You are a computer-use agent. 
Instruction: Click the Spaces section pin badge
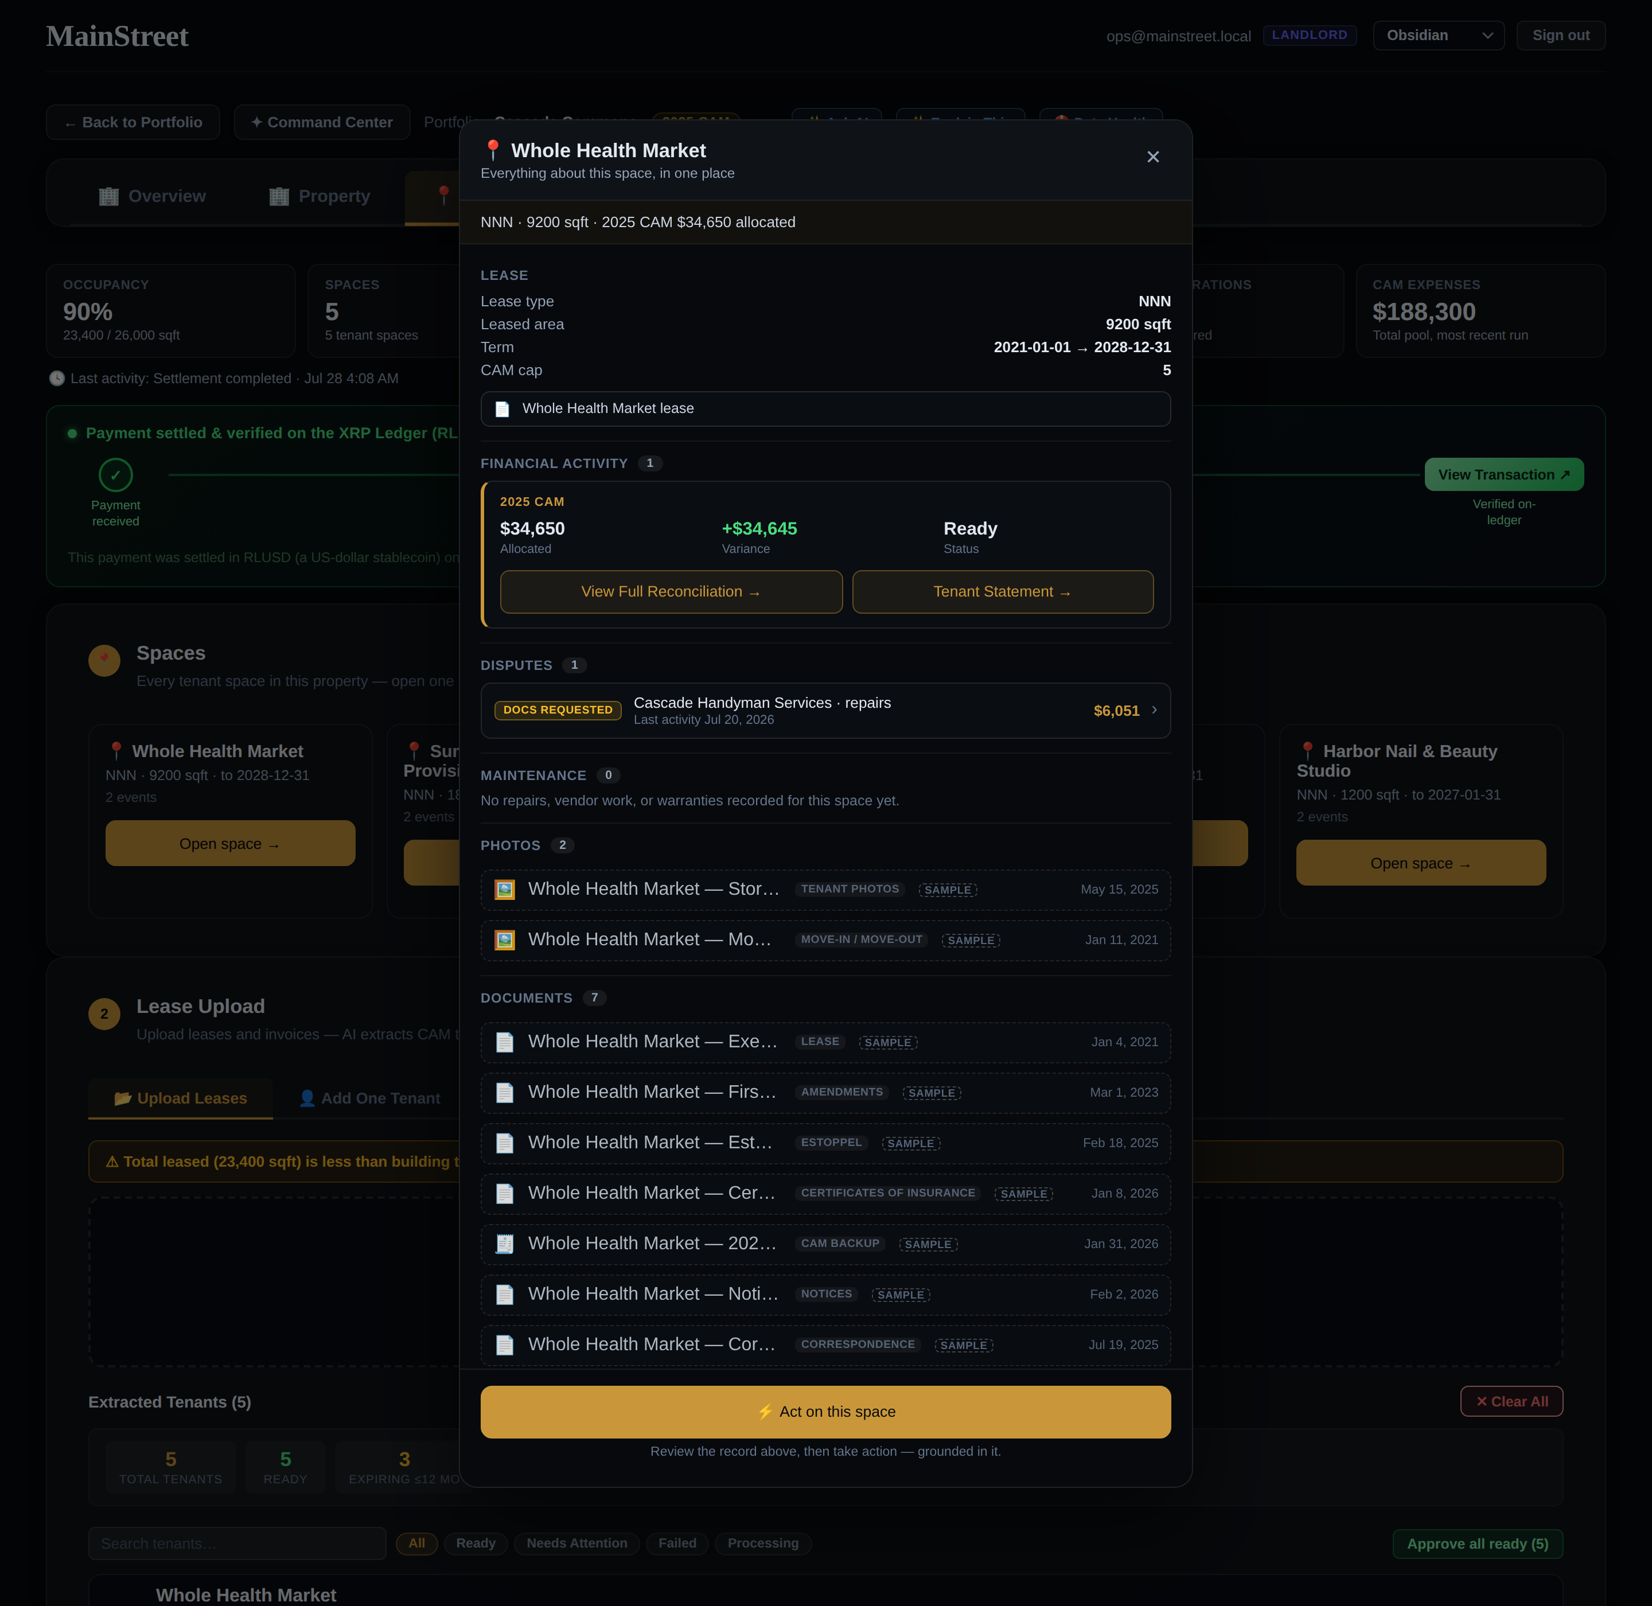[x=104, y=660]
